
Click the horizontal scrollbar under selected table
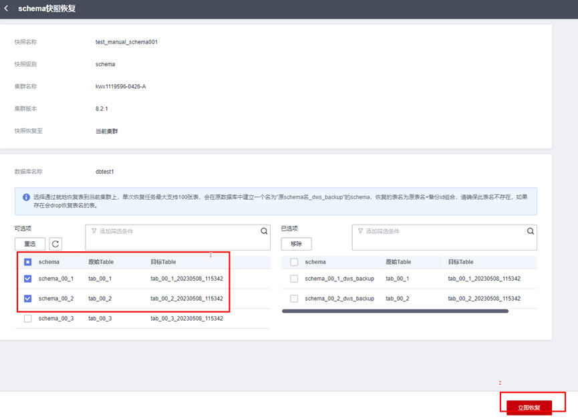point(395,311)
